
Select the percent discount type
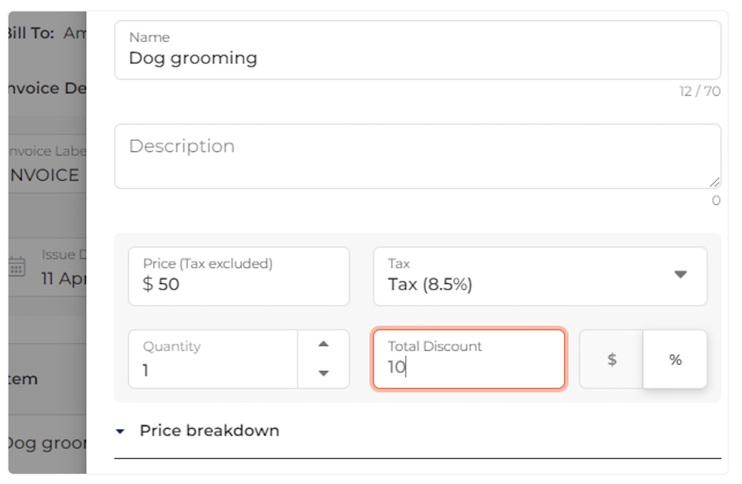[x=675, y=359]
